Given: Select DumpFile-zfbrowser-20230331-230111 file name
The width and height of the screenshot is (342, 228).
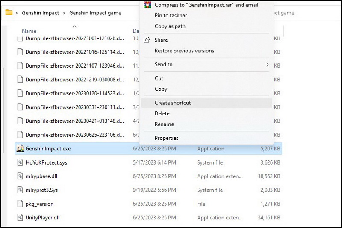Looking at the screenshot, I should pos(74,107).
